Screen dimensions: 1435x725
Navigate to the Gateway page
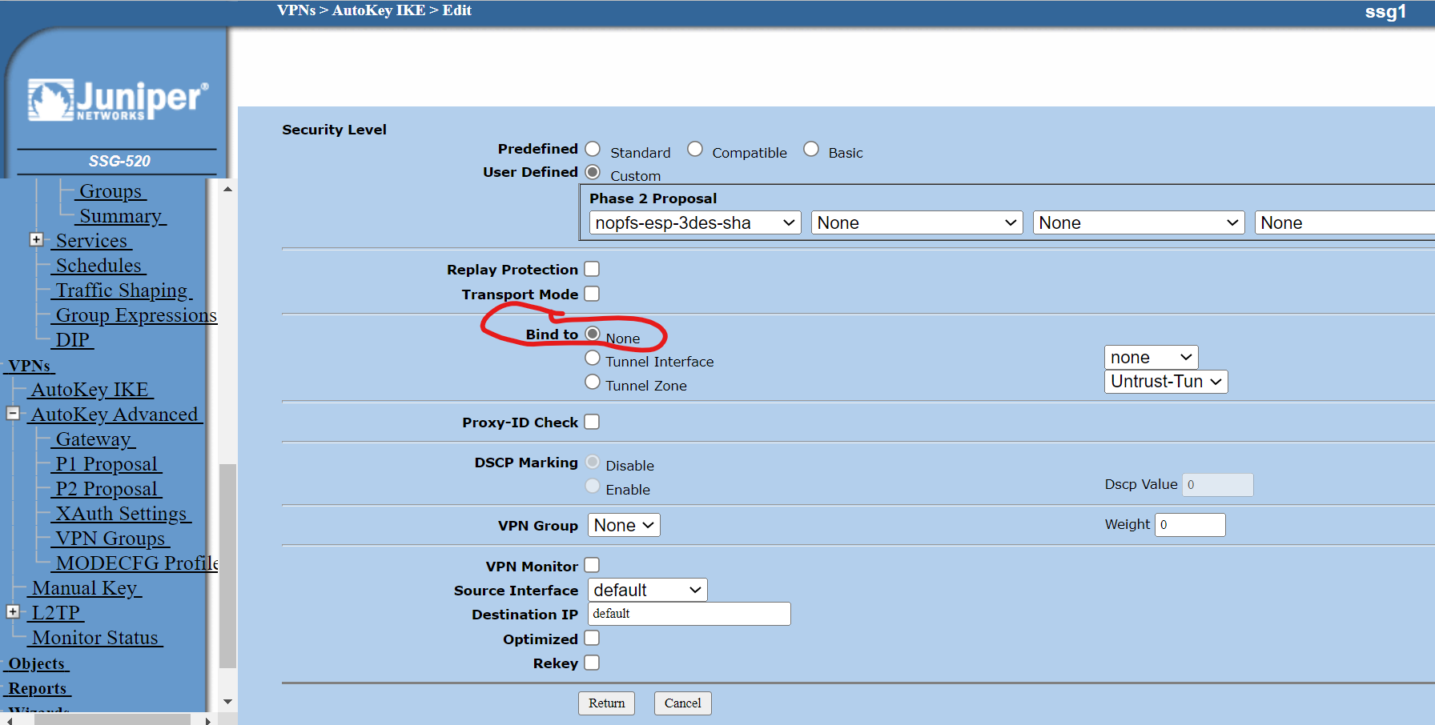pyautogui.click(x=94, y=439)
